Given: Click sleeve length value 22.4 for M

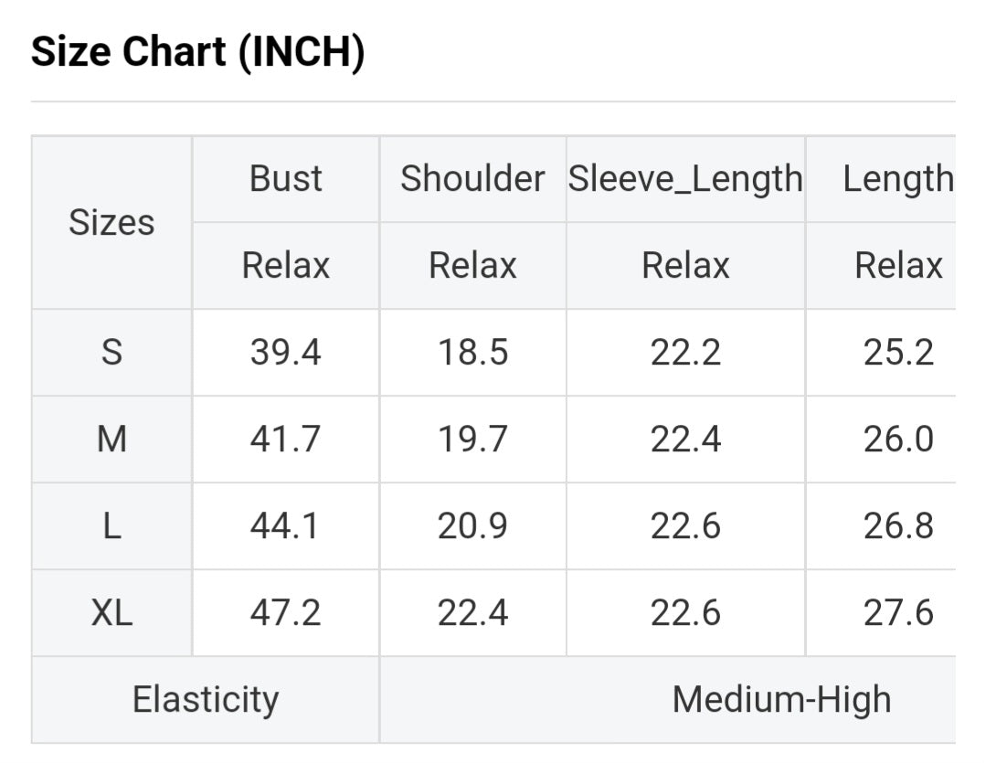Looking at the screenshot, I should pos(685,440).
